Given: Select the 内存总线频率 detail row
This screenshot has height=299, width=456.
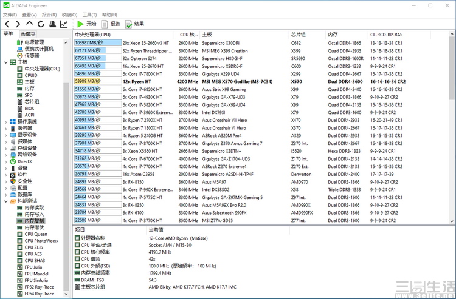Looking at the screenshot, I should coord(123,273).
